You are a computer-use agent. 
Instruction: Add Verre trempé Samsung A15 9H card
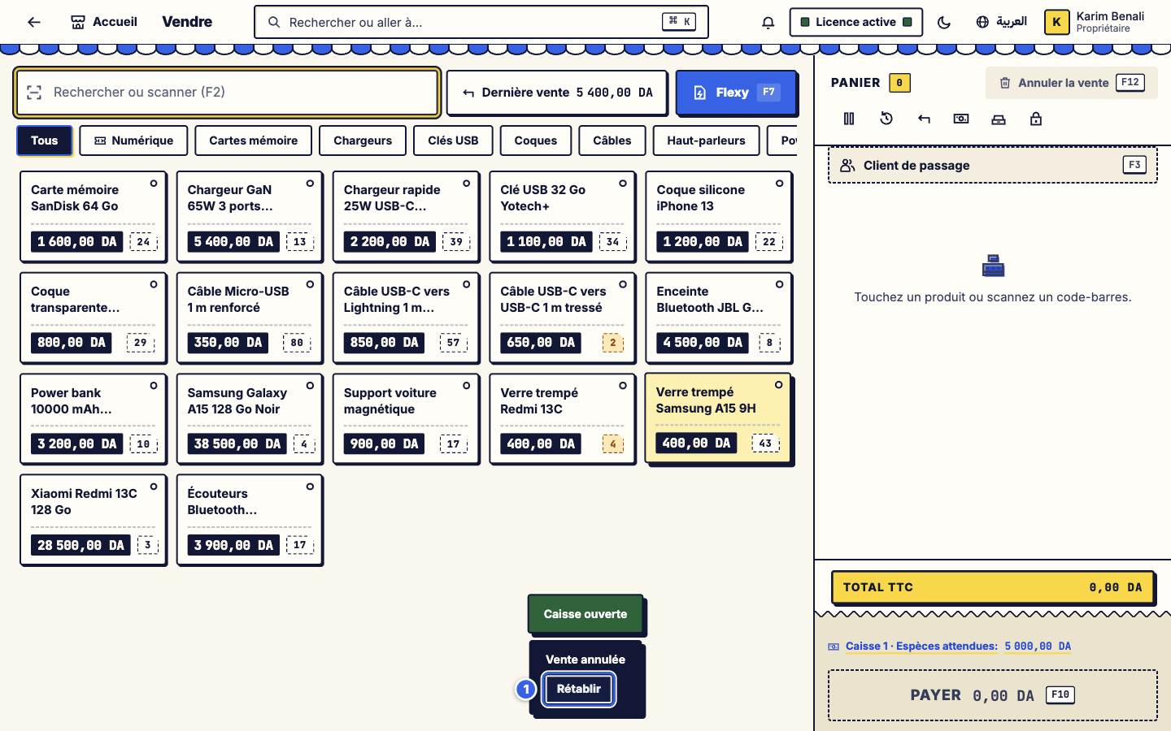point(719,418)
